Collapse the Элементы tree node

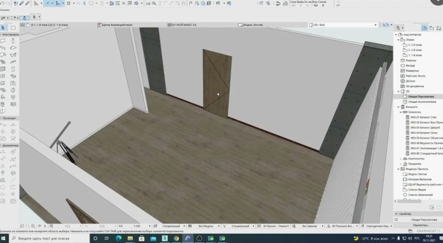coord(400,112)
